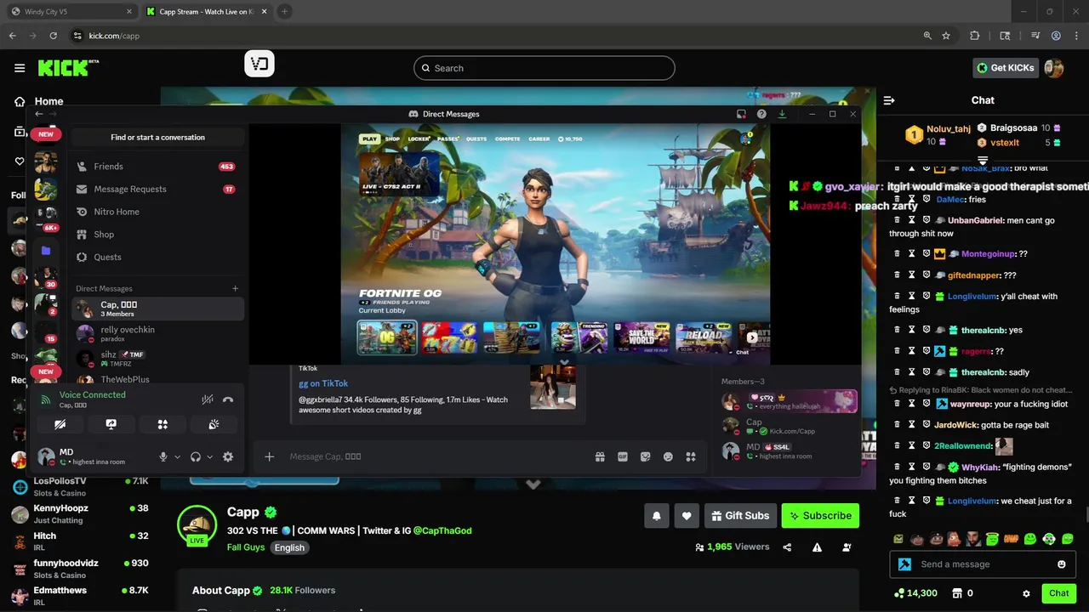Open relly ovechkin direct message
The width and height of the screenshot is (1089, 612).
pos(157,333)
